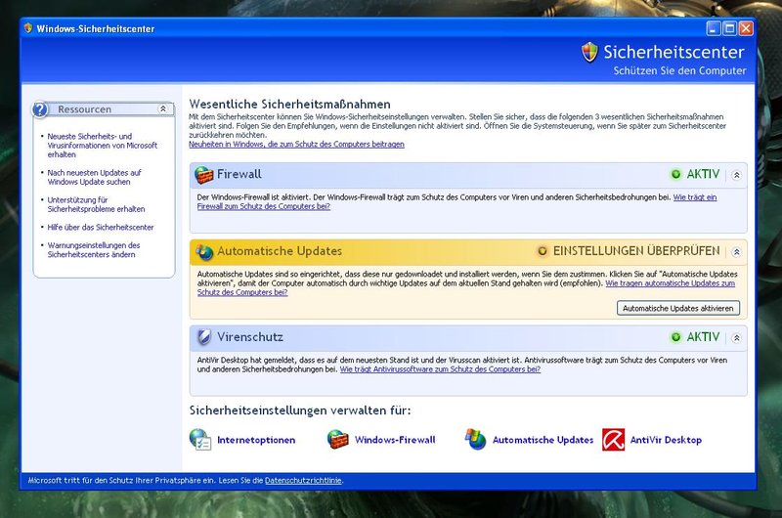Open Unterstützung für Sicherheitsprobleme erhalten

coord(96,204)
